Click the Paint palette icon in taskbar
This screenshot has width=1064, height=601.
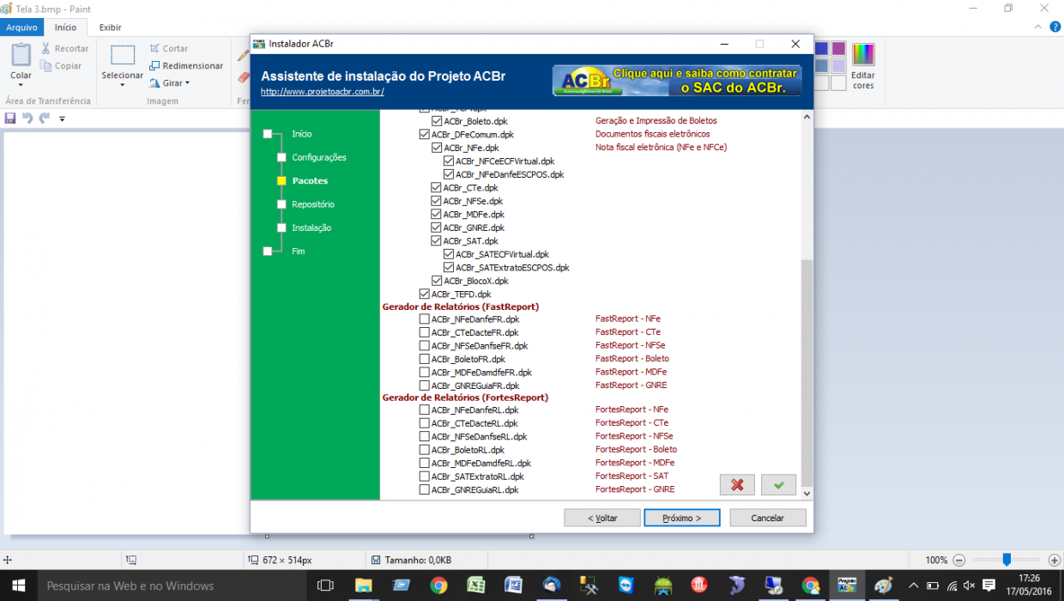click(x=883, y=586)
